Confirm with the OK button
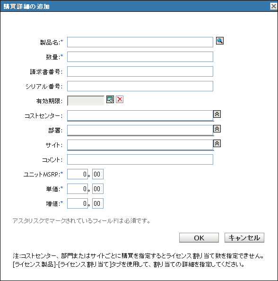Image resolution: width=278 pixels, height=281 pixels. (x=199, y=238)
